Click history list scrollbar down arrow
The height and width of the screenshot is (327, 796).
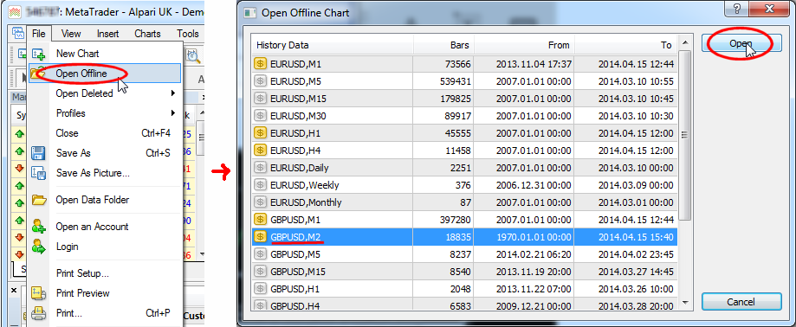(x=685, y=303)
